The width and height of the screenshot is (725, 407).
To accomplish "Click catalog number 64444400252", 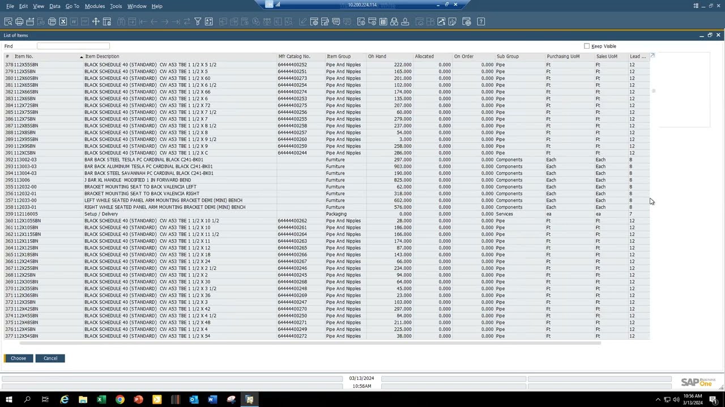I will (292, 64).
